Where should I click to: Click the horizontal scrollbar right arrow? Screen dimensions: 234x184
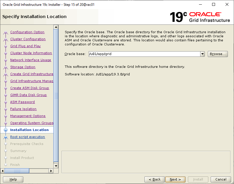pyautogui.click(x=51, y=171)
